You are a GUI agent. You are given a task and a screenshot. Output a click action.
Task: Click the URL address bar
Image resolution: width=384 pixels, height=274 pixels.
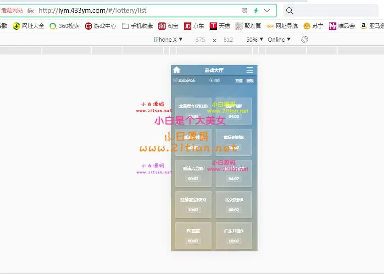(x=138, y=11)
